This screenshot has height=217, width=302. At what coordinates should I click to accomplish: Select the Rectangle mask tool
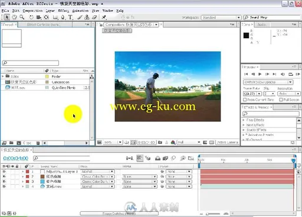coord(55,17)
